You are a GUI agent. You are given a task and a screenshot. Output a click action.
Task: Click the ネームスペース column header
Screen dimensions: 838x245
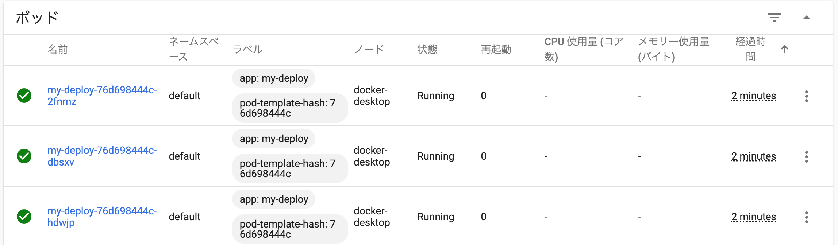pyautogui.click(x=194, y=49)
